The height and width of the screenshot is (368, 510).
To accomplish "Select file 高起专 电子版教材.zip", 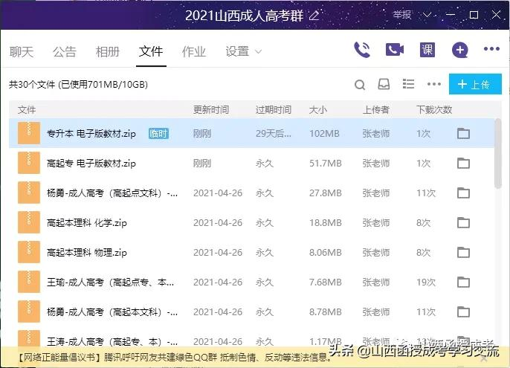I will tap(91, 163).
